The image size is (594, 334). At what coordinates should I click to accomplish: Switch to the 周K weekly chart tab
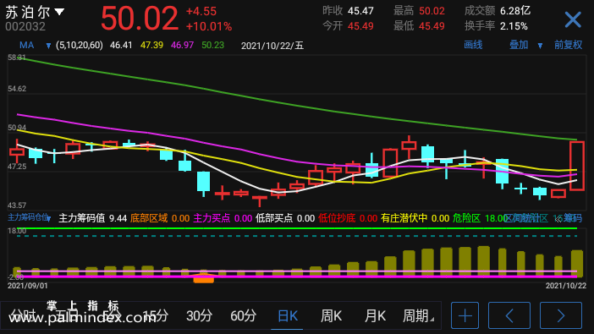coord(331,315)
